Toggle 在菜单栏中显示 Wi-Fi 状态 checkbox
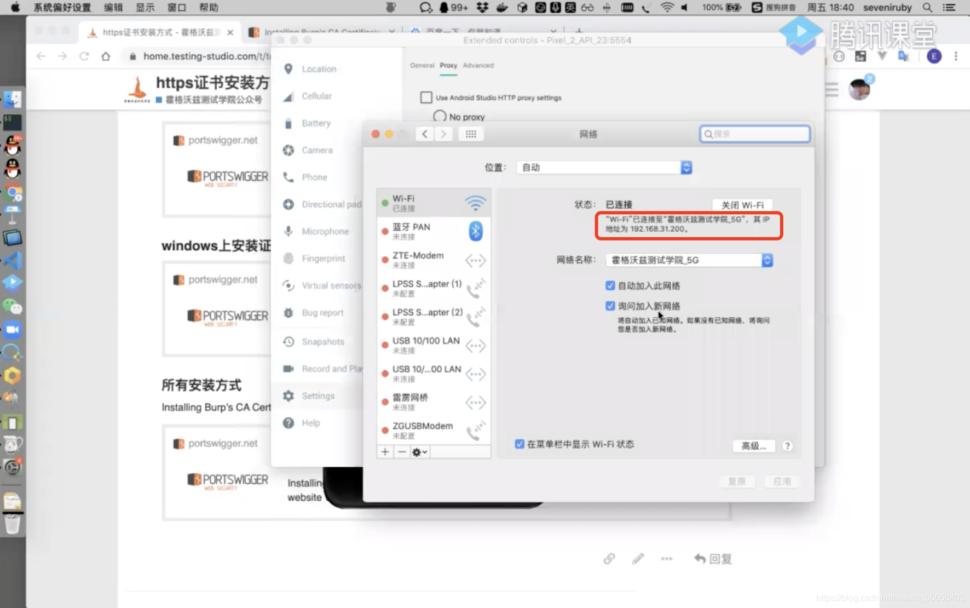 (x=519, y=444)
